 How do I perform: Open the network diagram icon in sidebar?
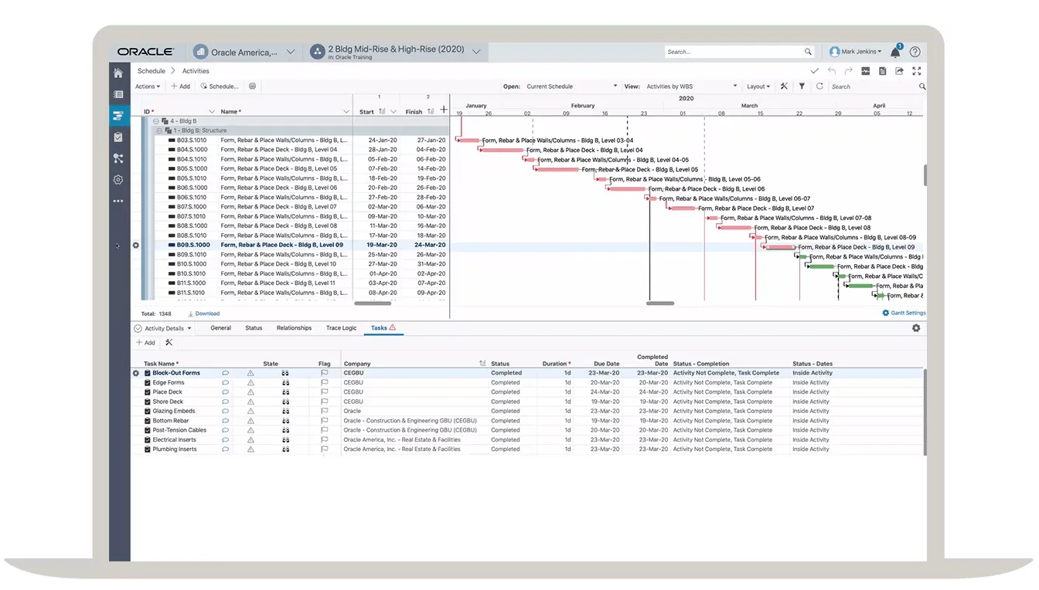click(x=118, y=158)
